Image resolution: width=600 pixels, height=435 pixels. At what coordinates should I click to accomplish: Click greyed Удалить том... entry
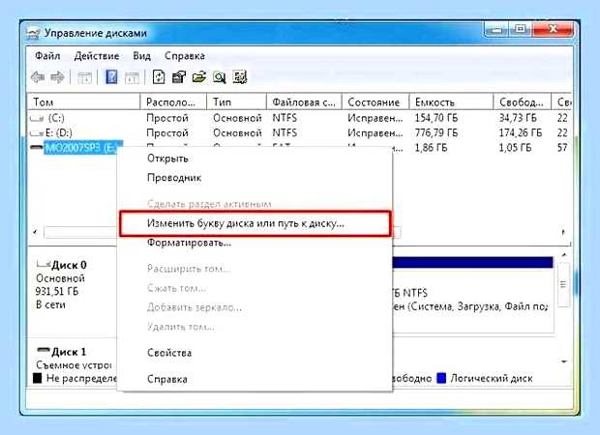point(180,327)
